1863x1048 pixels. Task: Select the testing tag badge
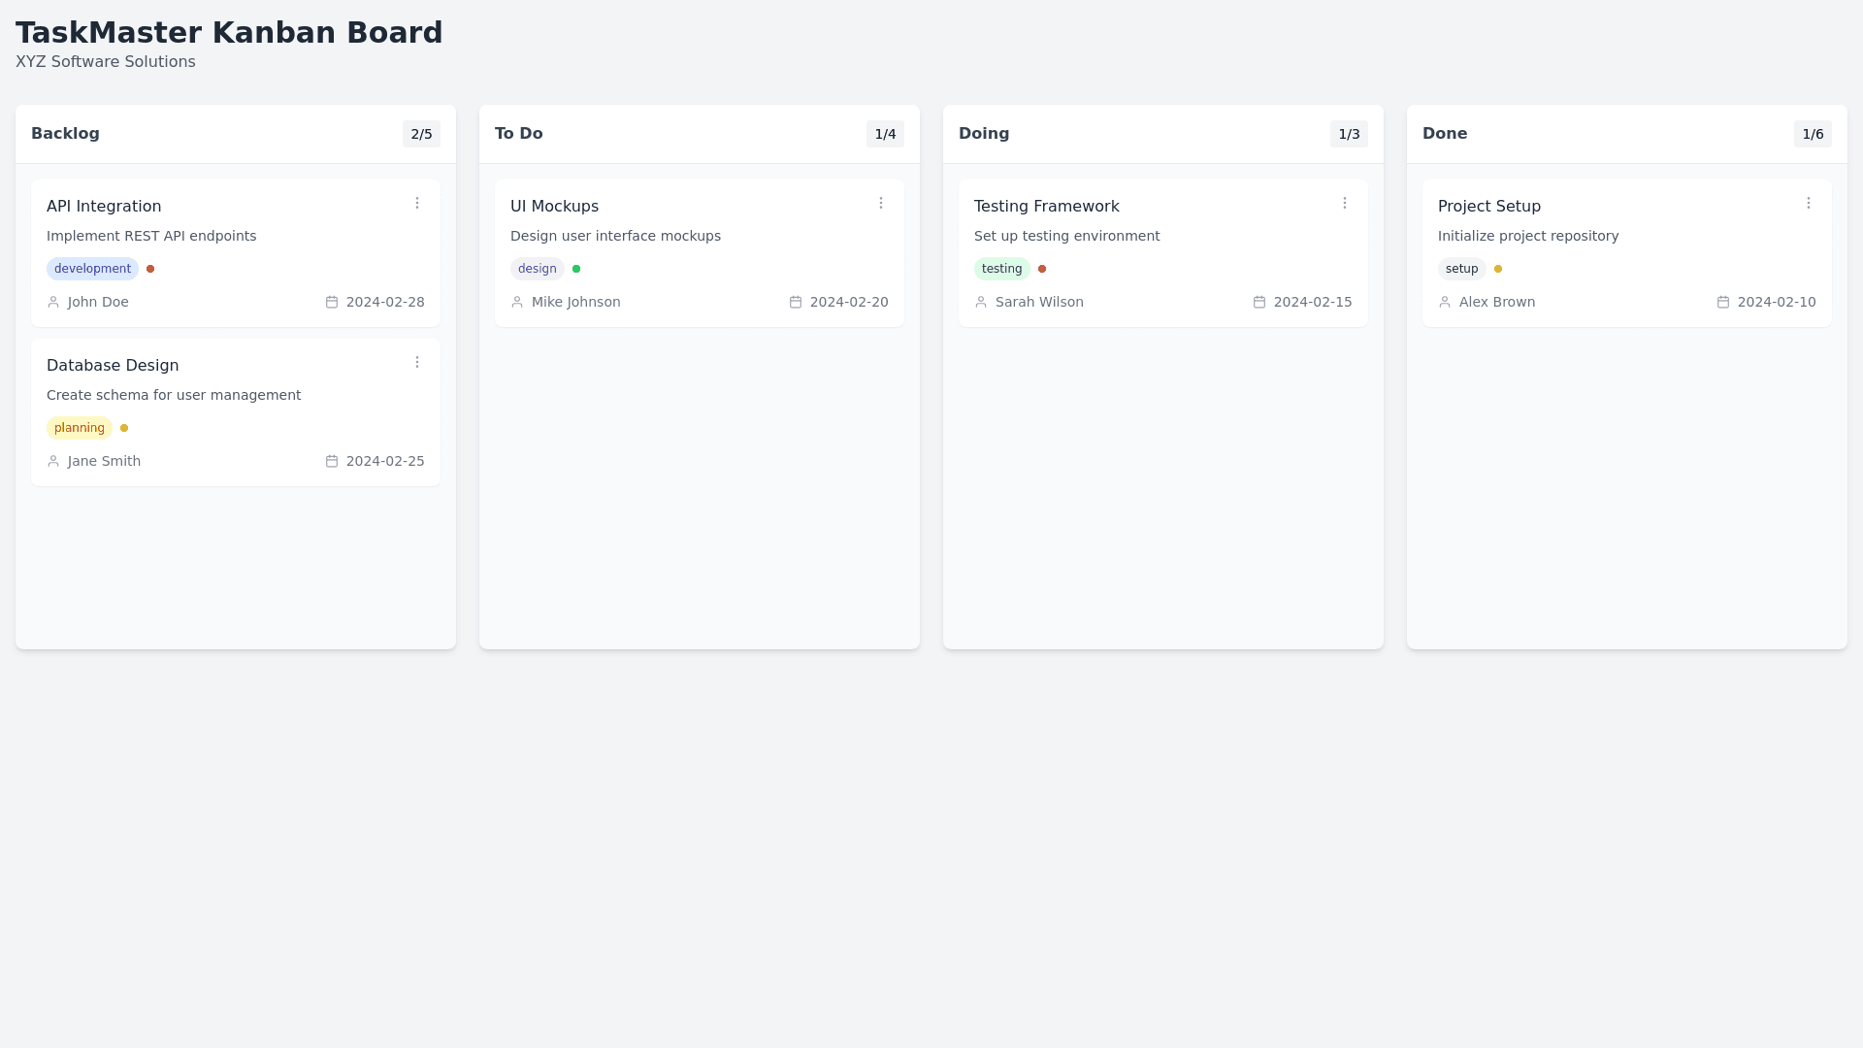[1001, 269]
